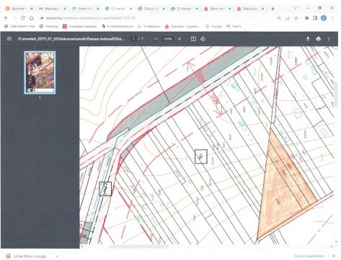Select the page 1 thumbnail
The width and height of the screenshot is (341, 260).
40,72
